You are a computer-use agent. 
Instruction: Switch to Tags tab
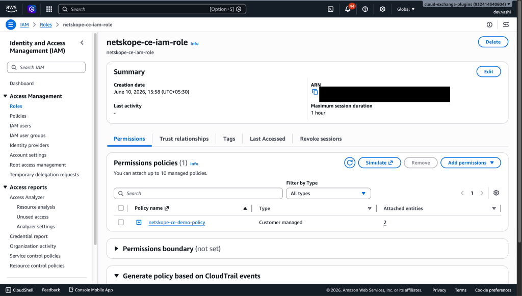tap(229, 139)
